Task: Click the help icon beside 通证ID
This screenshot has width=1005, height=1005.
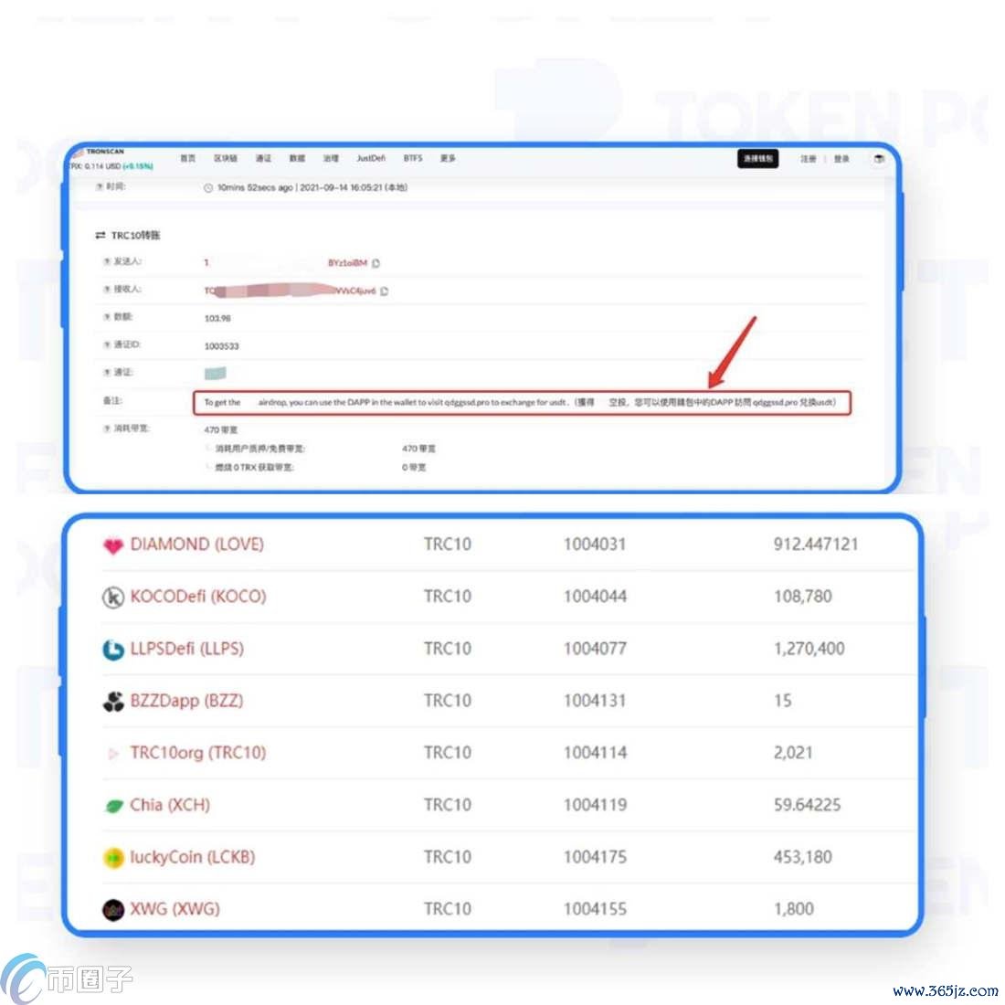Action: pos(107,344)
